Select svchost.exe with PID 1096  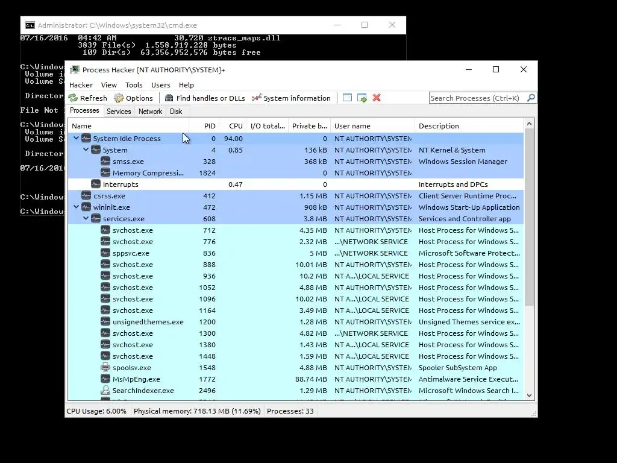[x=296, y=299]
